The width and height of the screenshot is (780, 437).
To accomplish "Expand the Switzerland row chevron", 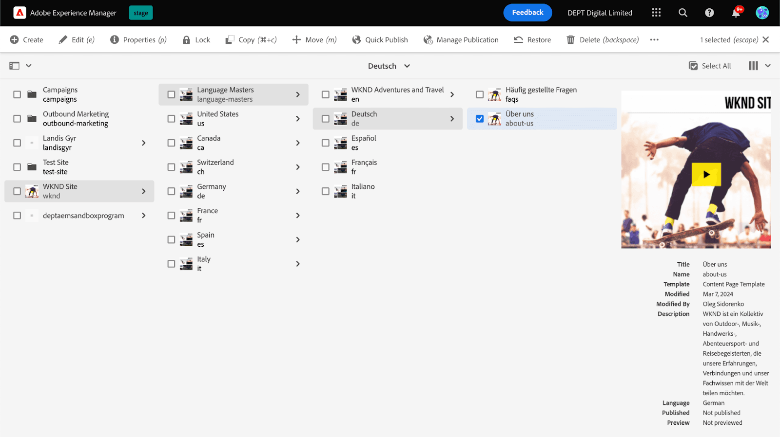I will click(x=298, y=167).
